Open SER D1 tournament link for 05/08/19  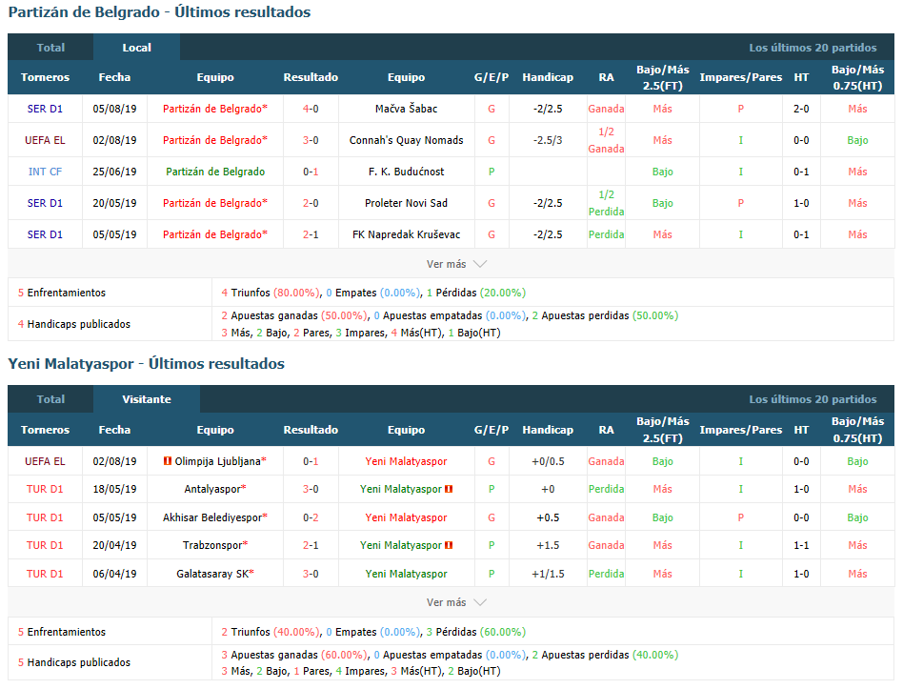pos(45,109)
